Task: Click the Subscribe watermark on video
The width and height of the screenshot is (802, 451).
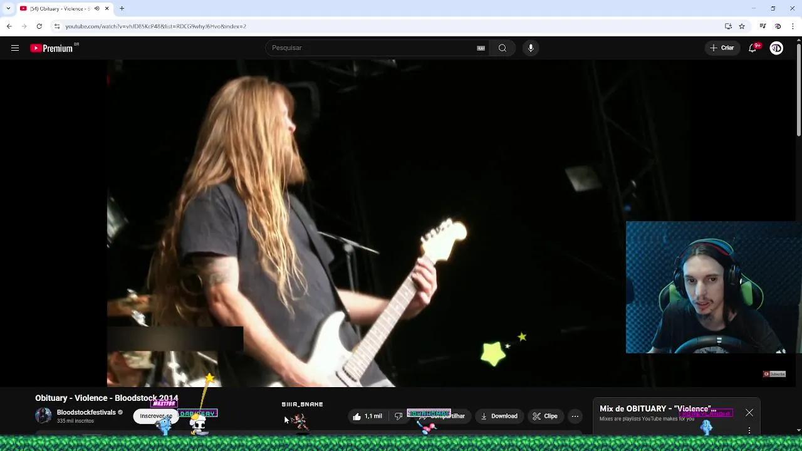Action: (x=774, y=374)
